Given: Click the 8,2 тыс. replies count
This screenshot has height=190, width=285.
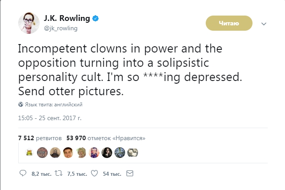Looking at the screenshot, I should (x=41, y=174).
